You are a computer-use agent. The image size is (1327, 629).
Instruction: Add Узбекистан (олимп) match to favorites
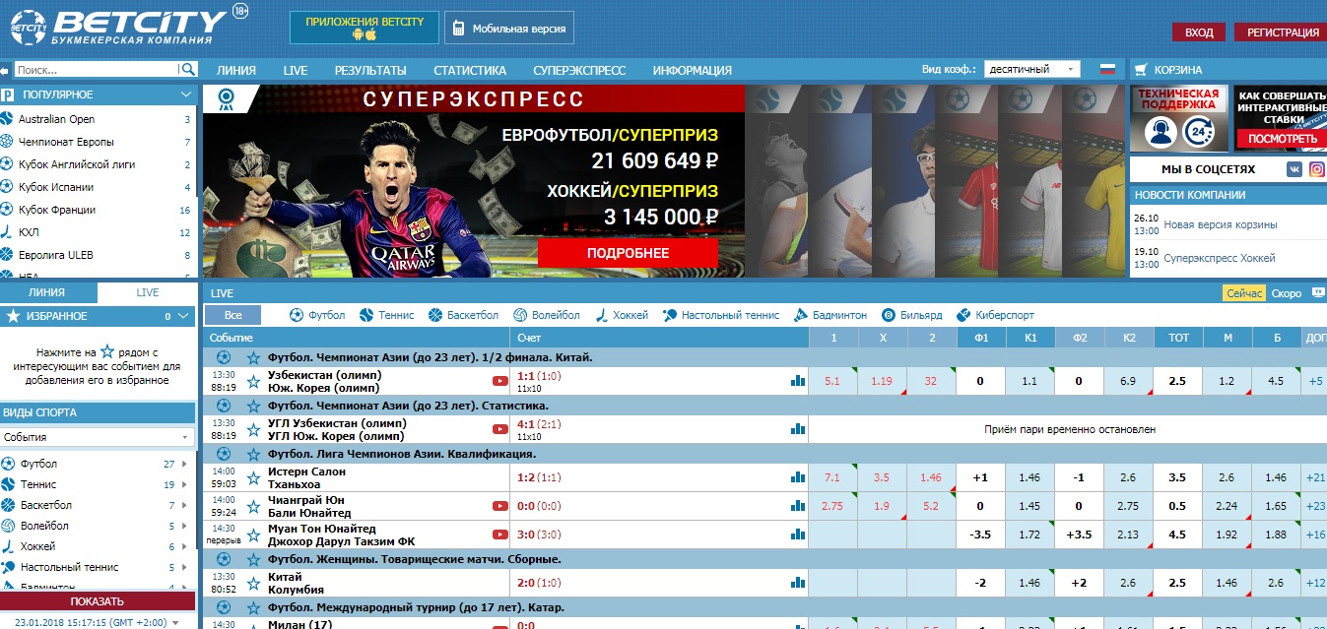click(253, 381)
